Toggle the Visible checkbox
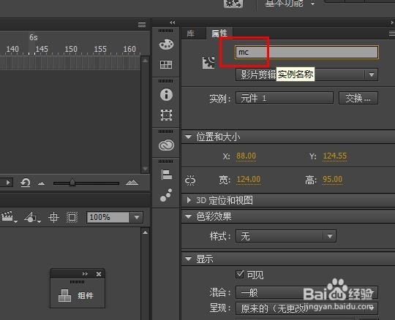 coord(240,274)
